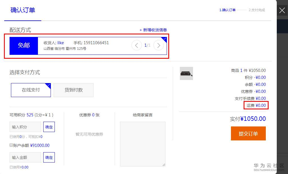This screenshot has height=174, width=288.
Task: Click the 余额 -¥0.00 summary line
Action: (x=255, y=84)
